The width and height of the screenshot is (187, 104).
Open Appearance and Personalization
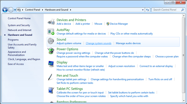pos(17,53)
